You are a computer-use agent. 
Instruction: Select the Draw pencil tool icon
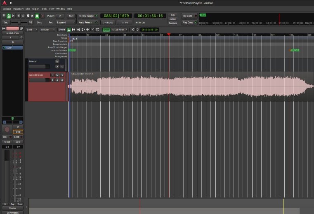click(92, 30)
